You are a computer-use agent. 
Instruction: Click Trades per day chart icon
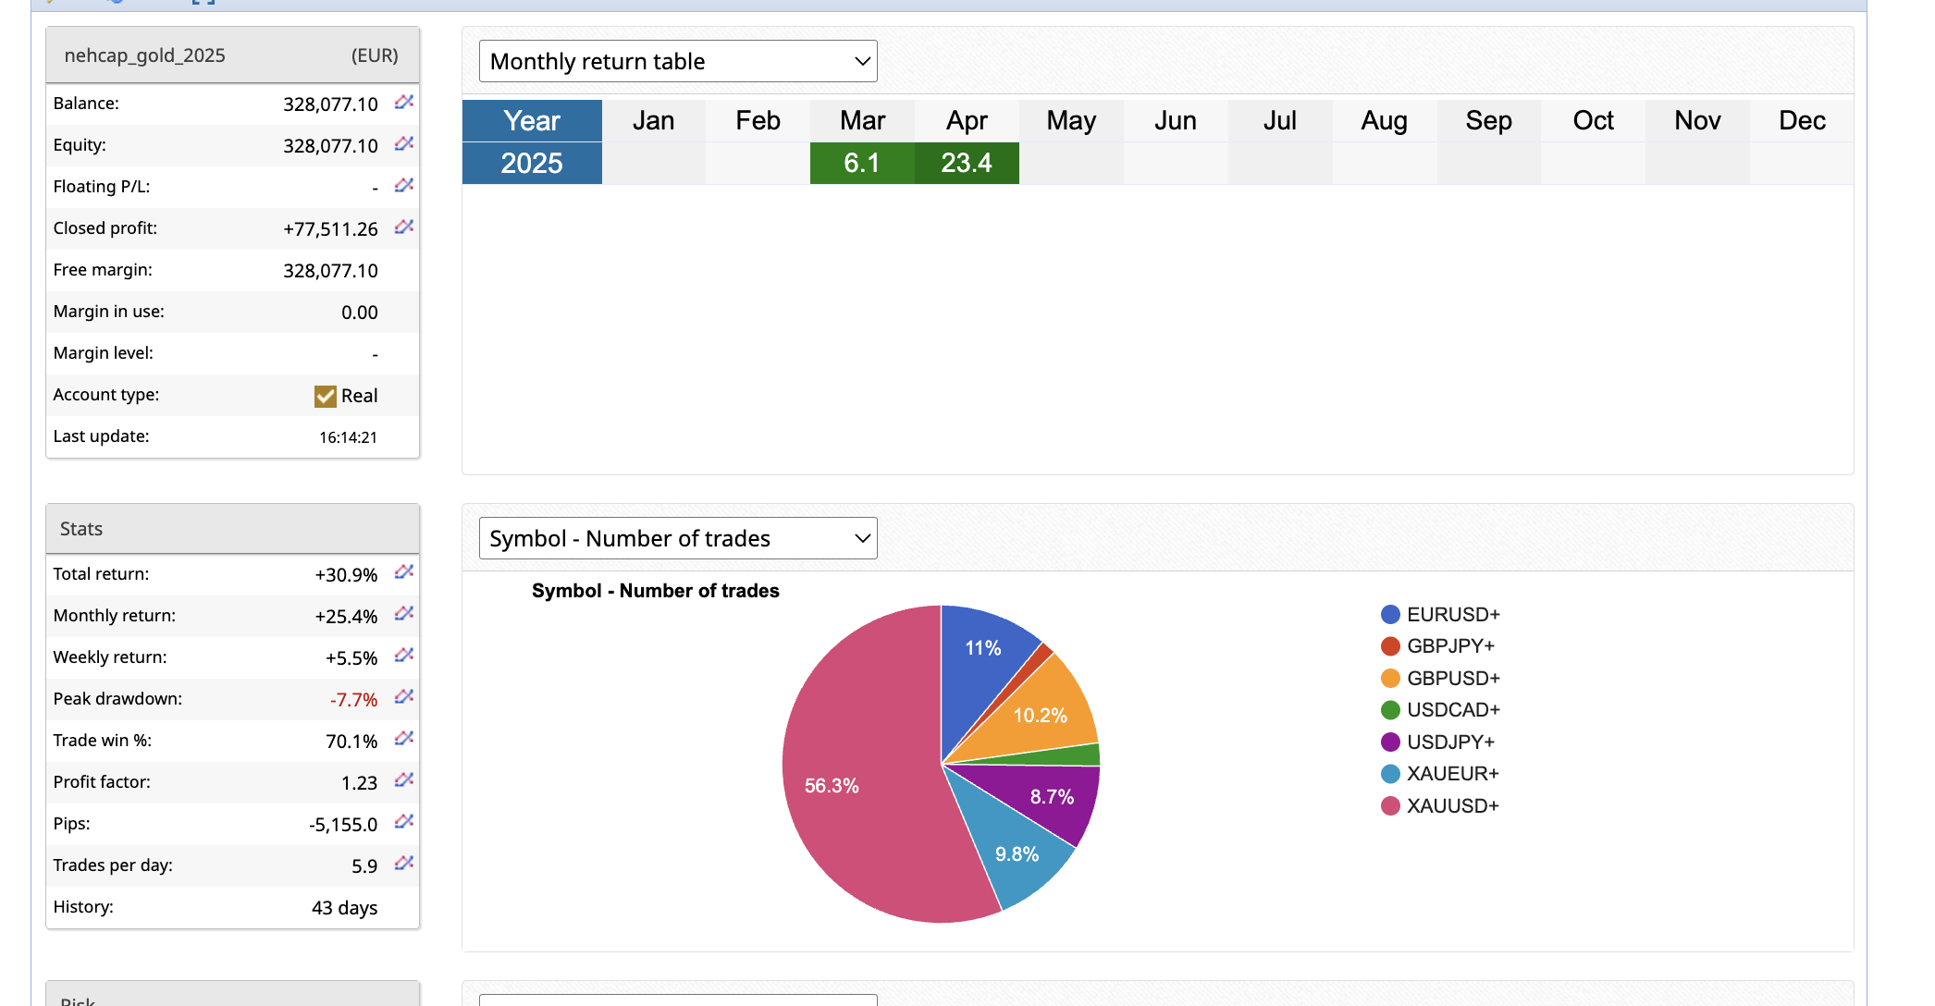[x=403, y=864]
